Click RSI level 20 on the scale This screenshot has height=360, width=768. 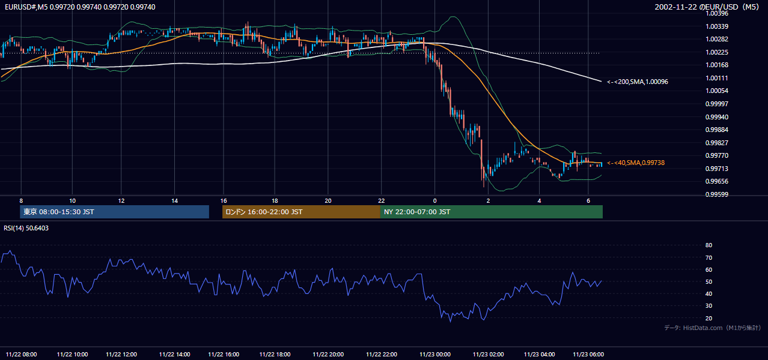[709, 318]
